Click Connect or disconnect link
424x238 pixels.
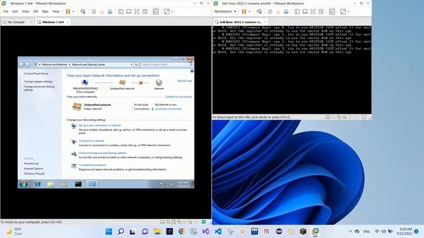pos(178,97)
